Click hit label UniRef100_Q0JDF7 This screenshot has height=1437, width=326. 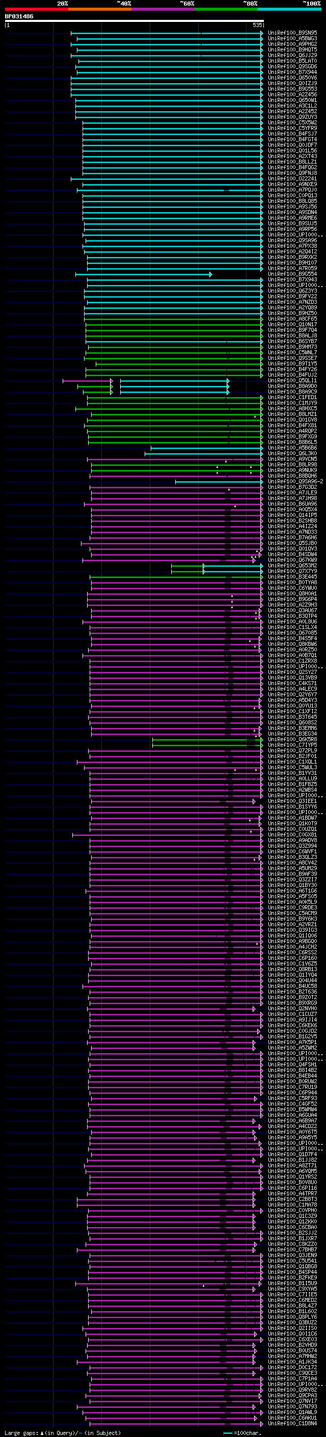(x=292, y=145)
